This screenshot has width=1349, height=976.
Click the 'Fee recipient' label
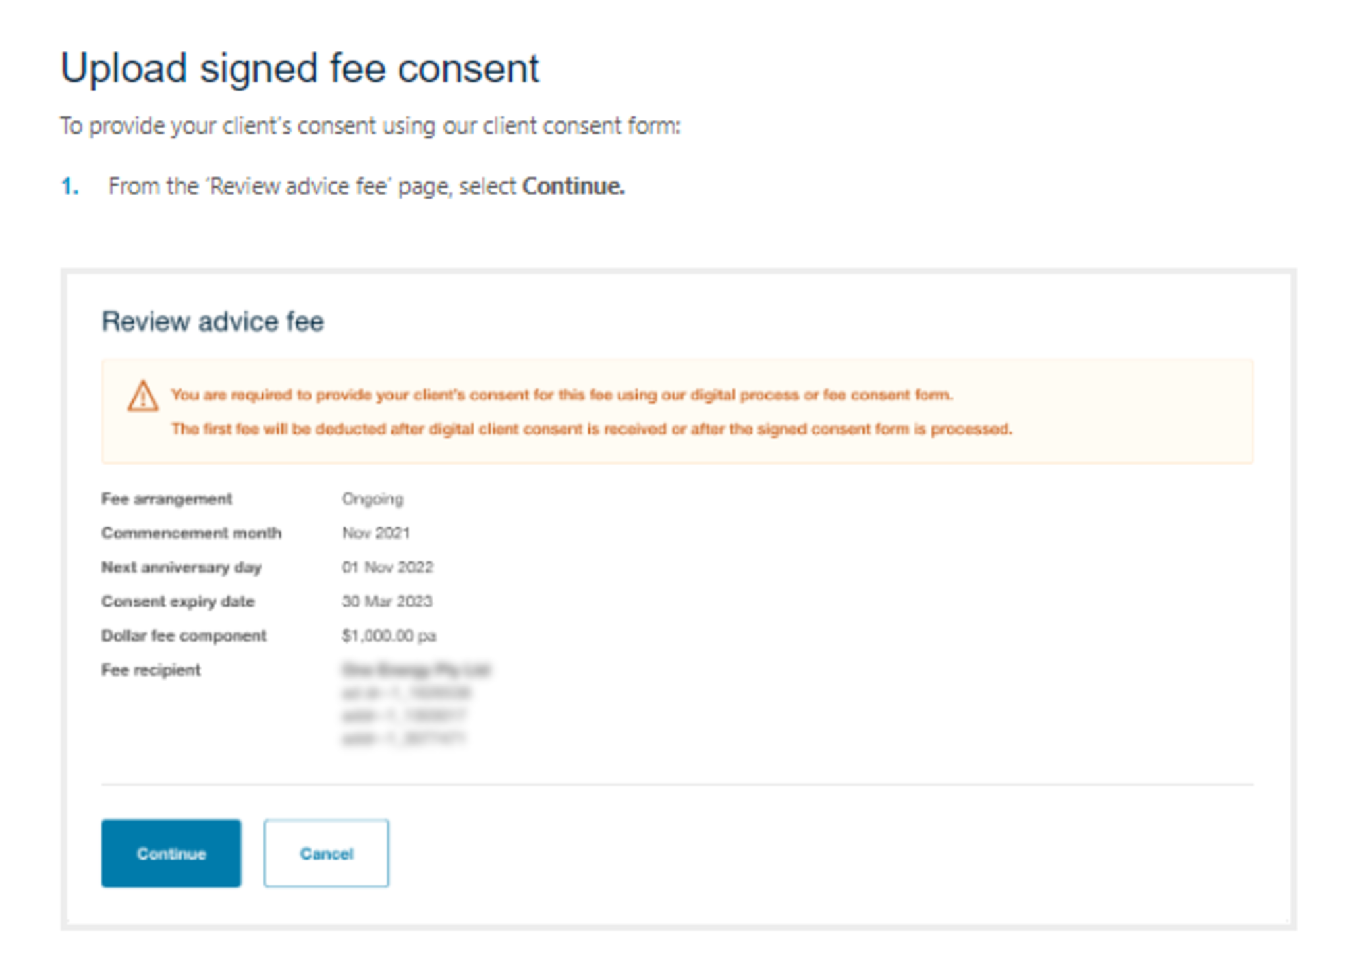[x=151, y=670]
